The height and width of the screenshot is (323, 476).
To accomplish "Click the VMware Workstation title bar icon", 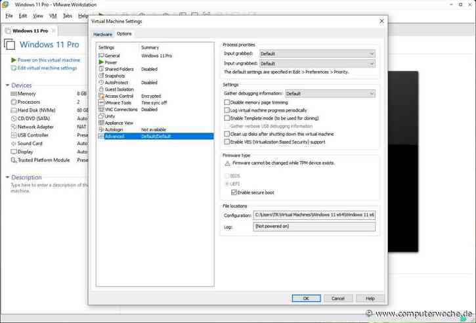I will 5,5.
